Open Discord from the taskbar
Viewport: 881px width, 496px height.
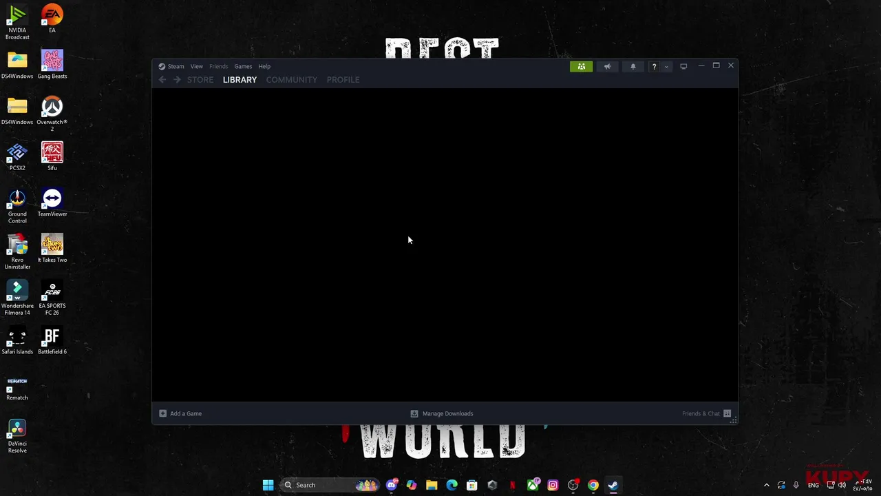(x=392, y=485)
